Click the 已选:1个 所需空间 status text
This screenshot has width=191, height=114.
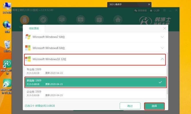(x=40, y=106)
